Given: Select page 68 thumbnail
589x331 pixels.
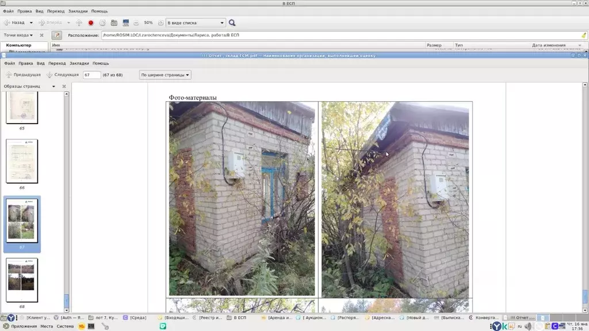Looking at the screenshot, I should click(22, 280).
